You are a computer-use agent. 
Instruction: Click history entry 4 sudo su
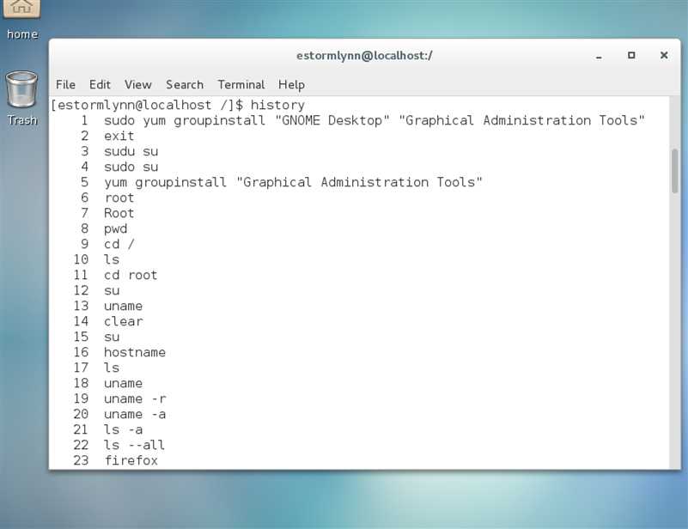tap(119, 167)
